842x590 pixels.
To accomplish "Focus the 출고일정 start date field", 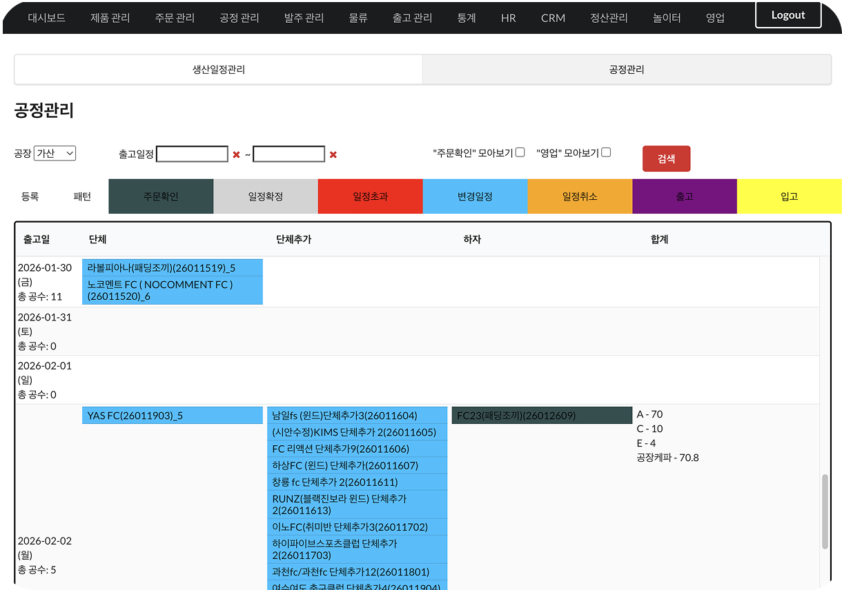I will click(192, 154).
